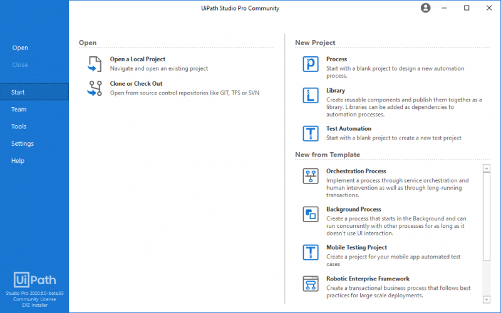
Task: Switch to the Team tab
Action: tap(19, 110)
